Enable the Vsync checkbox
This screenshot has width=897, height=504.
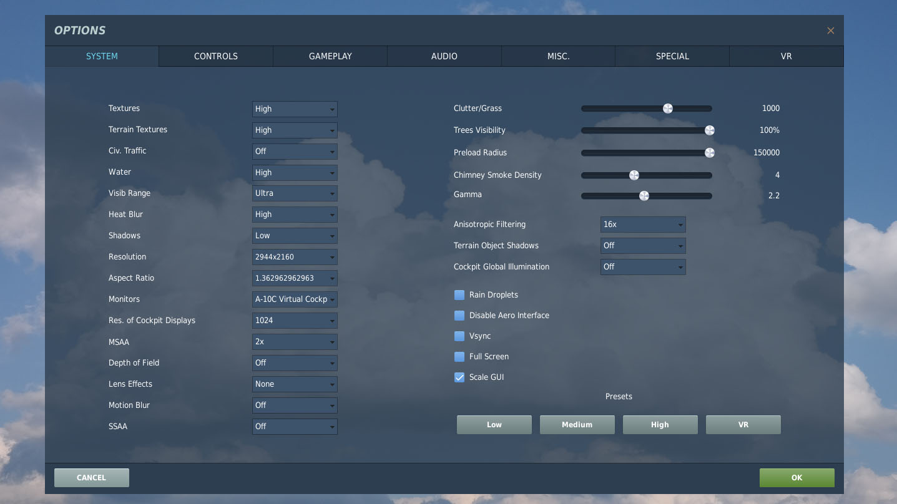pyautogui.click(x=459, y=336)
